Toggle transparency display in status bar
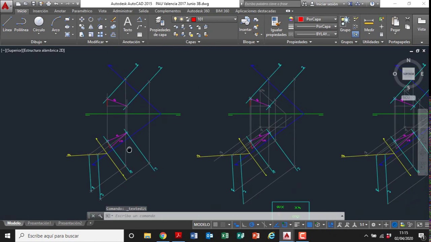This screenshot has width=431, height=242. [x=309, y=225]
